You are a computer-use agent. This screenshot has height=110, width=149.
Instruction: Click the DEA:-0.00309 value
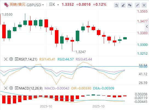[103, 88]
